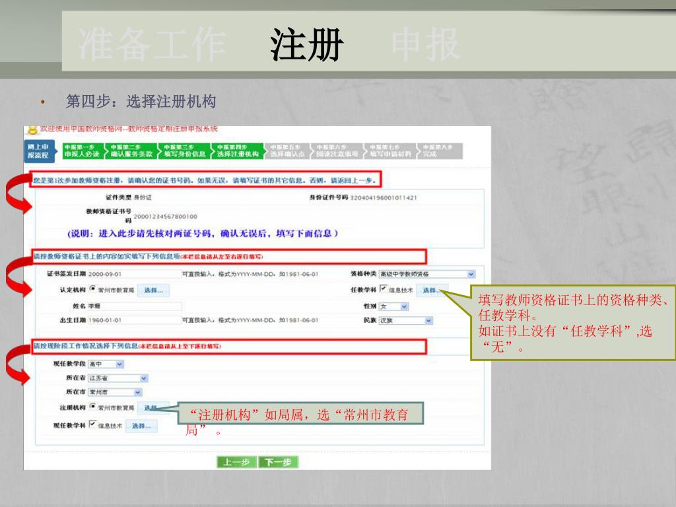The image size is (676, 507).
Task: Open step tab 申报第四步 选择注册机构
Action: pyautogui.click(x=238, y=151)
